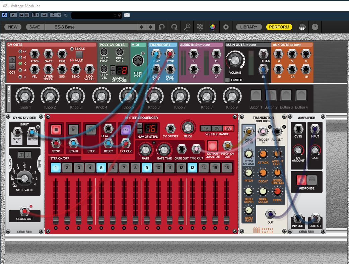Open settings with the gear icon
Viewport: 349px width, 264px height.
click(x=226, y=27)
